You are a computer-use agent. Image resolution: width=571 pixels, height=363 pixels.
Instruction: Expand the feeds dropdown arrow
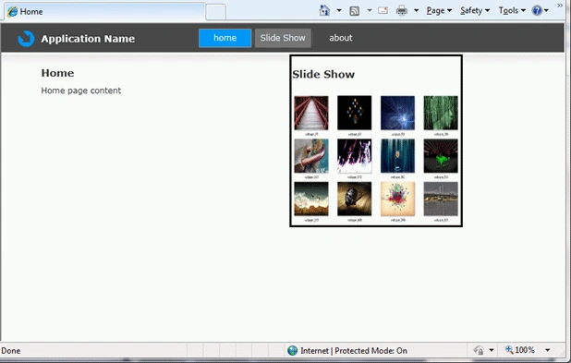(370, 10)
